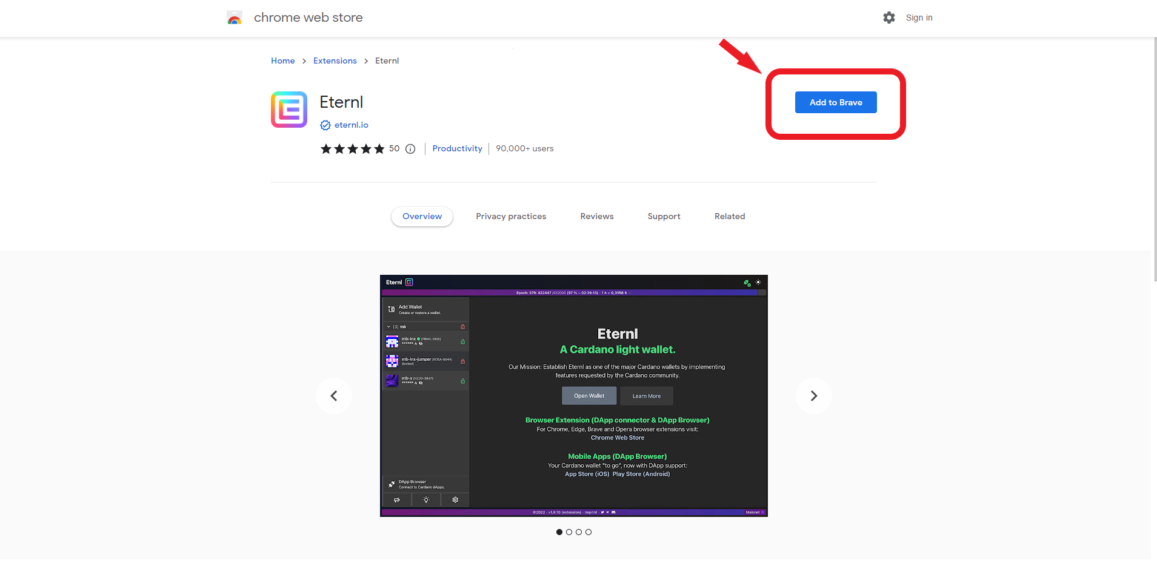Open the Extensions breadcrumb link
This screenshot has height=572, width=1157.
tap(335, 61)
